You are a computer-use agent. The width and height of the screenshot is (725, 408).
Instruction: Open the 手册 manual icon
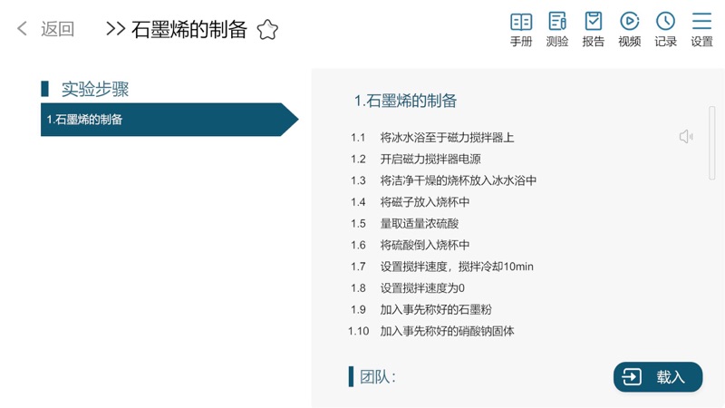pyautogui.click(x=521, y=29)
